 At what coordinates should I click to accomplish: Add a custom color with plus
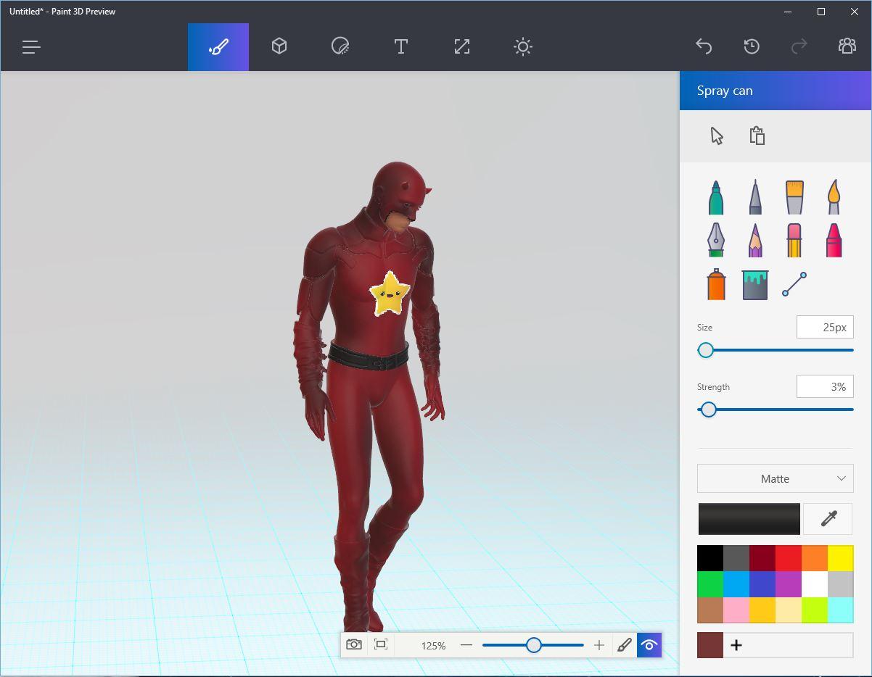pyautogui.click(x=736, y=645)
